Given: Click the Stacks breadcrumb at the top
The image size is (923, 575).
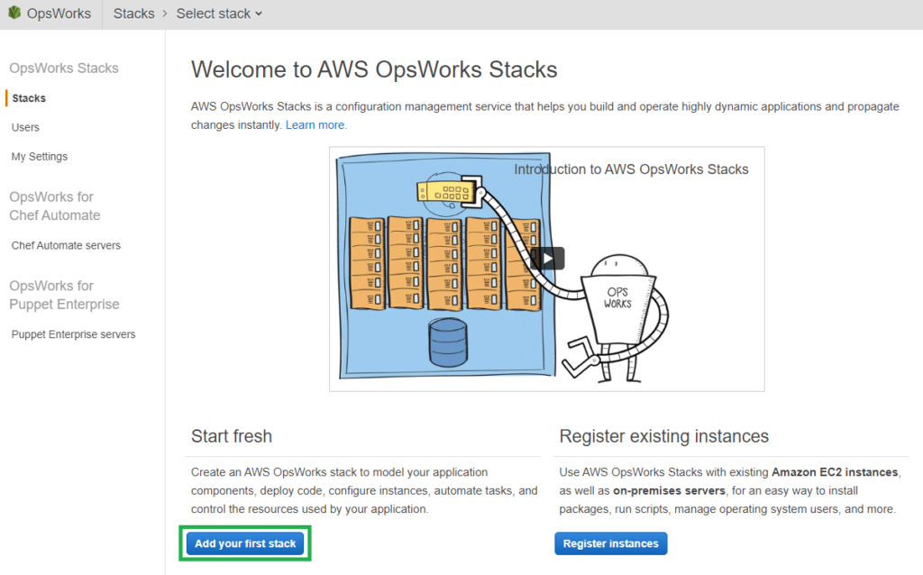Looking at the screenshot, I should pyautogui.click(x=133, y=14).
